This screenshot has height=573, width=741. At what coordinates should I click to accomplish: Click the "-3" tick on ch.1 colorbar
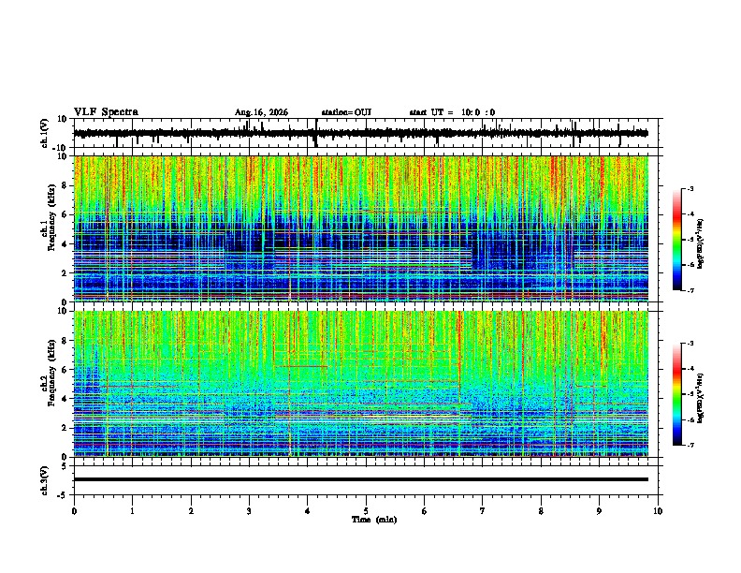(x=690, y=188)
